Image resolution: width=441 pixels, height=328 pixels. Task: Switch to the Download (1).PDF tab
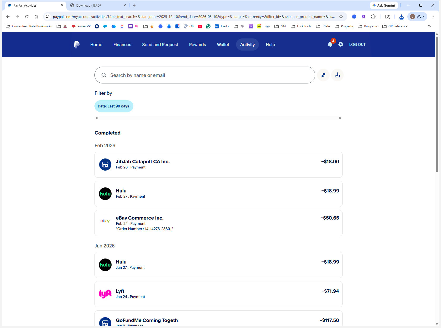coord(98,5)
